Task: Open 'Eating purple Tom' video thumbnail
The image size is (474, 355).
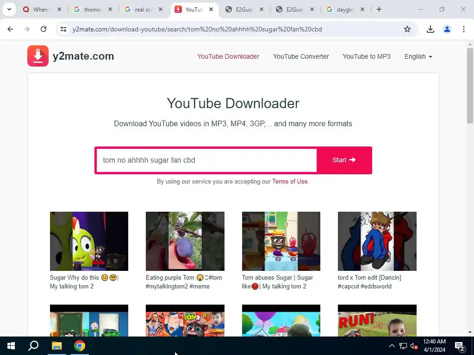Action: point(185,241)
